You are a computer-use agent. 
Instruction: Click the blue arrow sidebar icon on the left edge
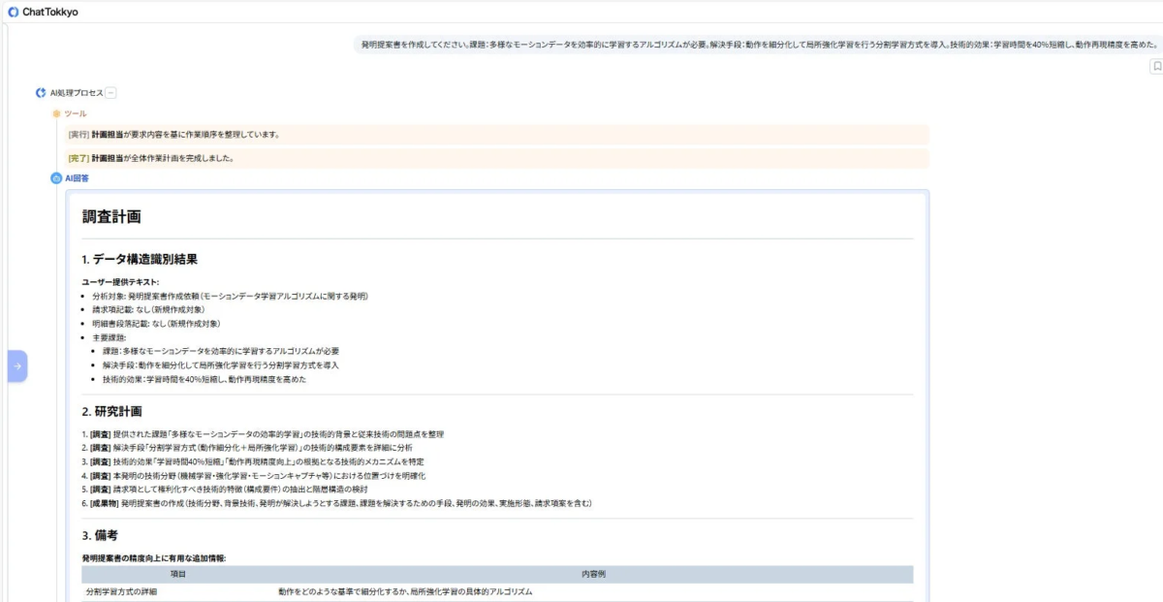18,366
